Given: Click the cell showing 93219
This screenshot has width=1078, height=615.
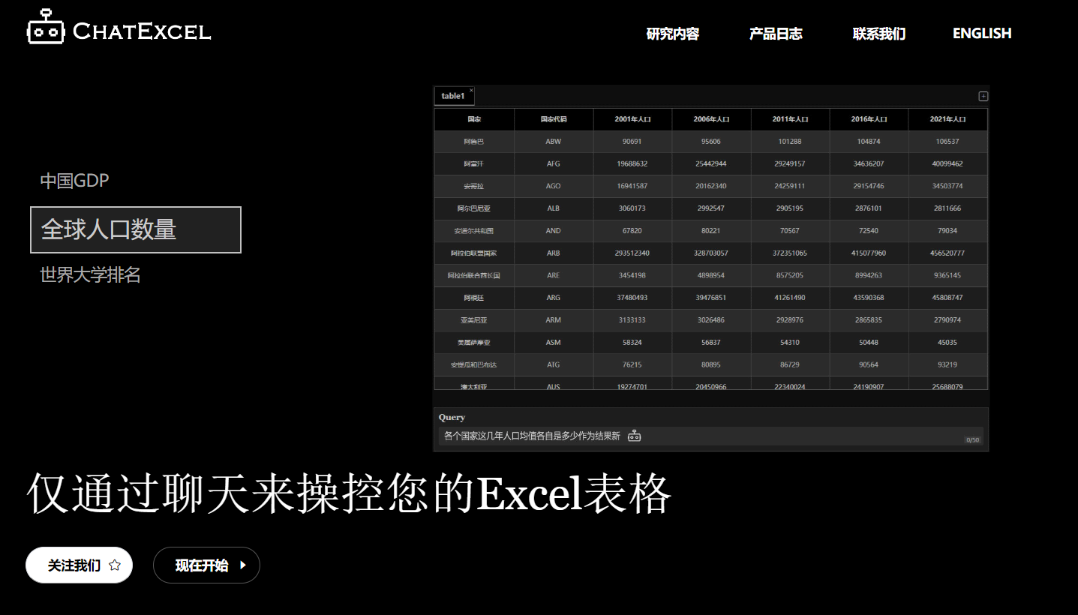Looking at the screenshot, I should click(x=948, y=364).
